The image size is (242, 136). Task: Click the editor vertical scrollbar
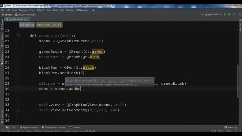pos(238,81)
